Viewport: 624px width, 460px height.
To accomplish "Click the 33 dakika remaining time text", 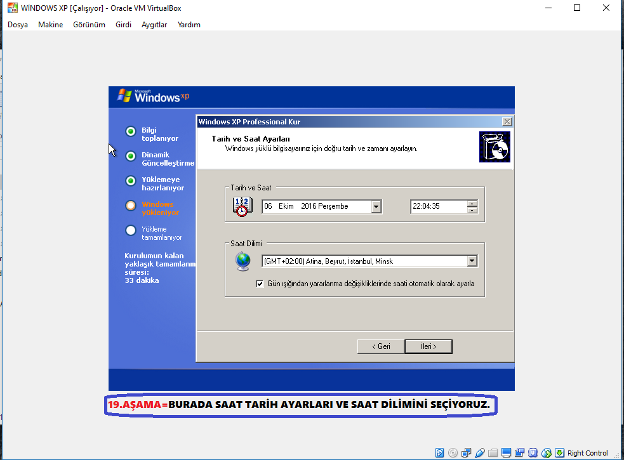I will click(142, 280).
